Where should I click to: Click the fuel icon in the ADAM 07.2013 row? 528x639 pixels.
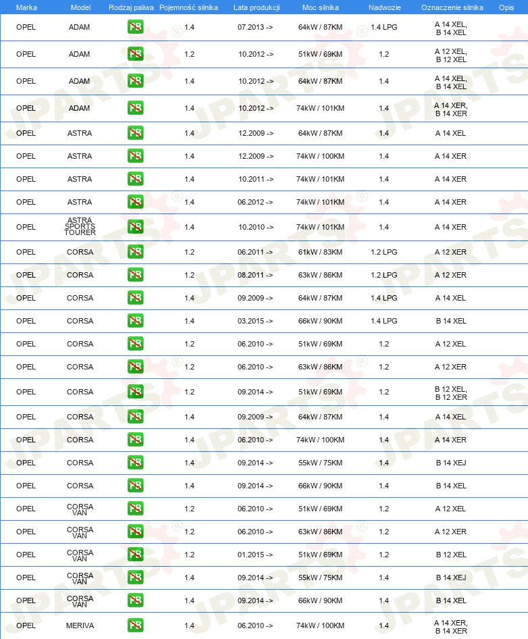[x=135, y=27]
